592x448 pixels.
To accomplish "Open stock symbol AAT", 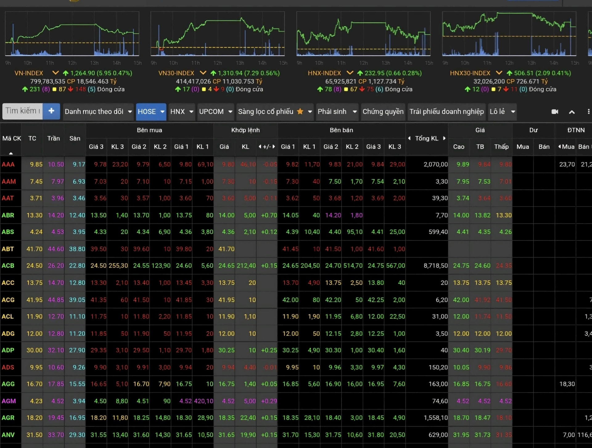I will tap(8, 198).
